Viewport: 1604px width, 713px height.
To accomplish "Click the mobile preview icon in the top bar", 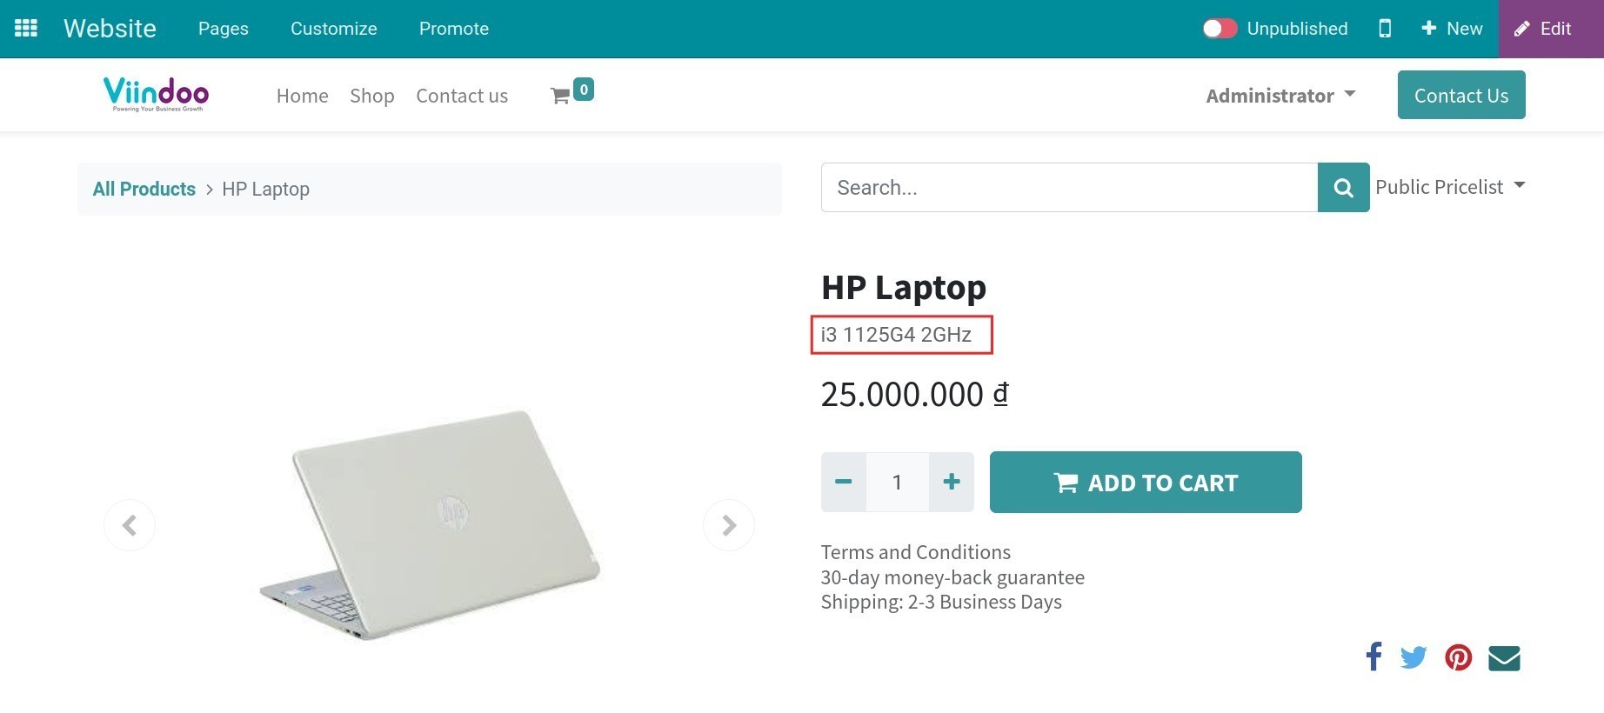I will click(x=1385, y=29).
